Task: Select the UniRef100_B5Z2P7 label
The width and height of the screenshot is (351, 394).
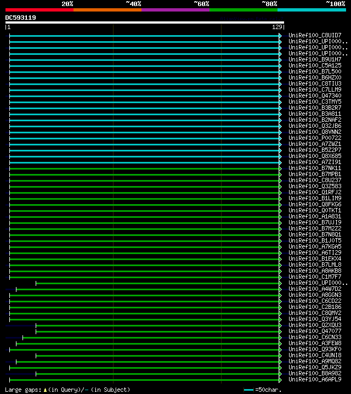Action: pos(315,150)
